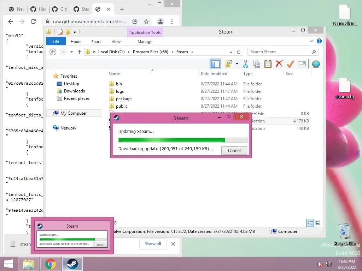Select Downloads in the navigation pane

74,91
